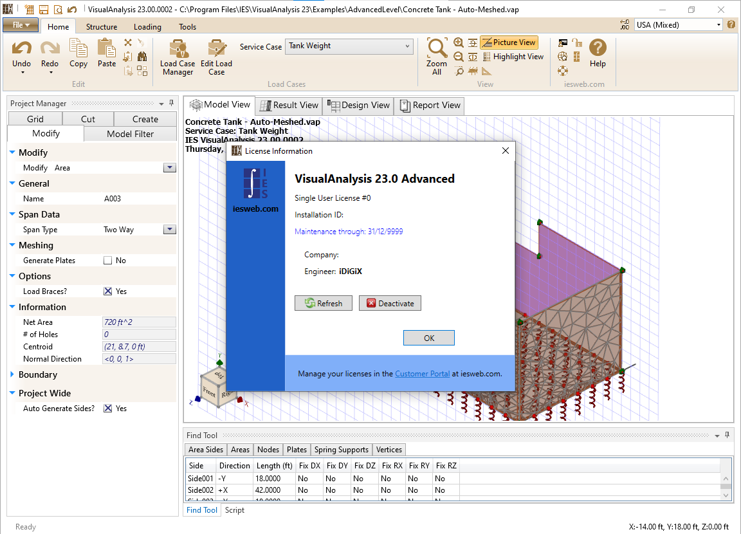The image size is (741, 534).
Task: Click the 42.0000 length cell
Action: [x=274, y=490]
